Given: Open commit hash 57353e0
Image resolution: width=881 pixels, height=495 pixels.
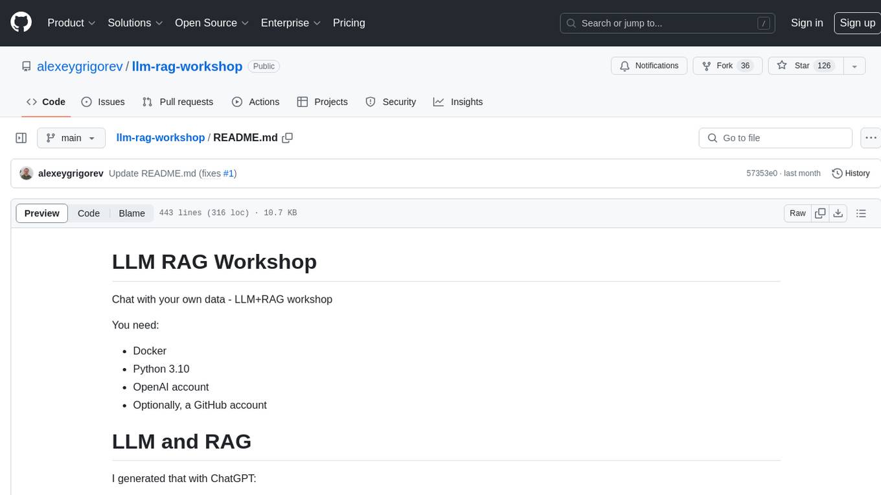Looking at the screenshot, I should click(x=762, y=174).
